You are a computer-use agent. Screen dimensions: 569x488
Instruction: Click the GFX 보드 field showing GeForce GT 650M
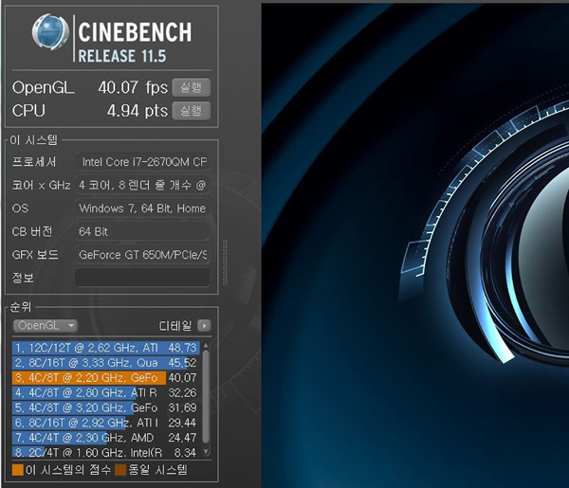coord(142,255)
